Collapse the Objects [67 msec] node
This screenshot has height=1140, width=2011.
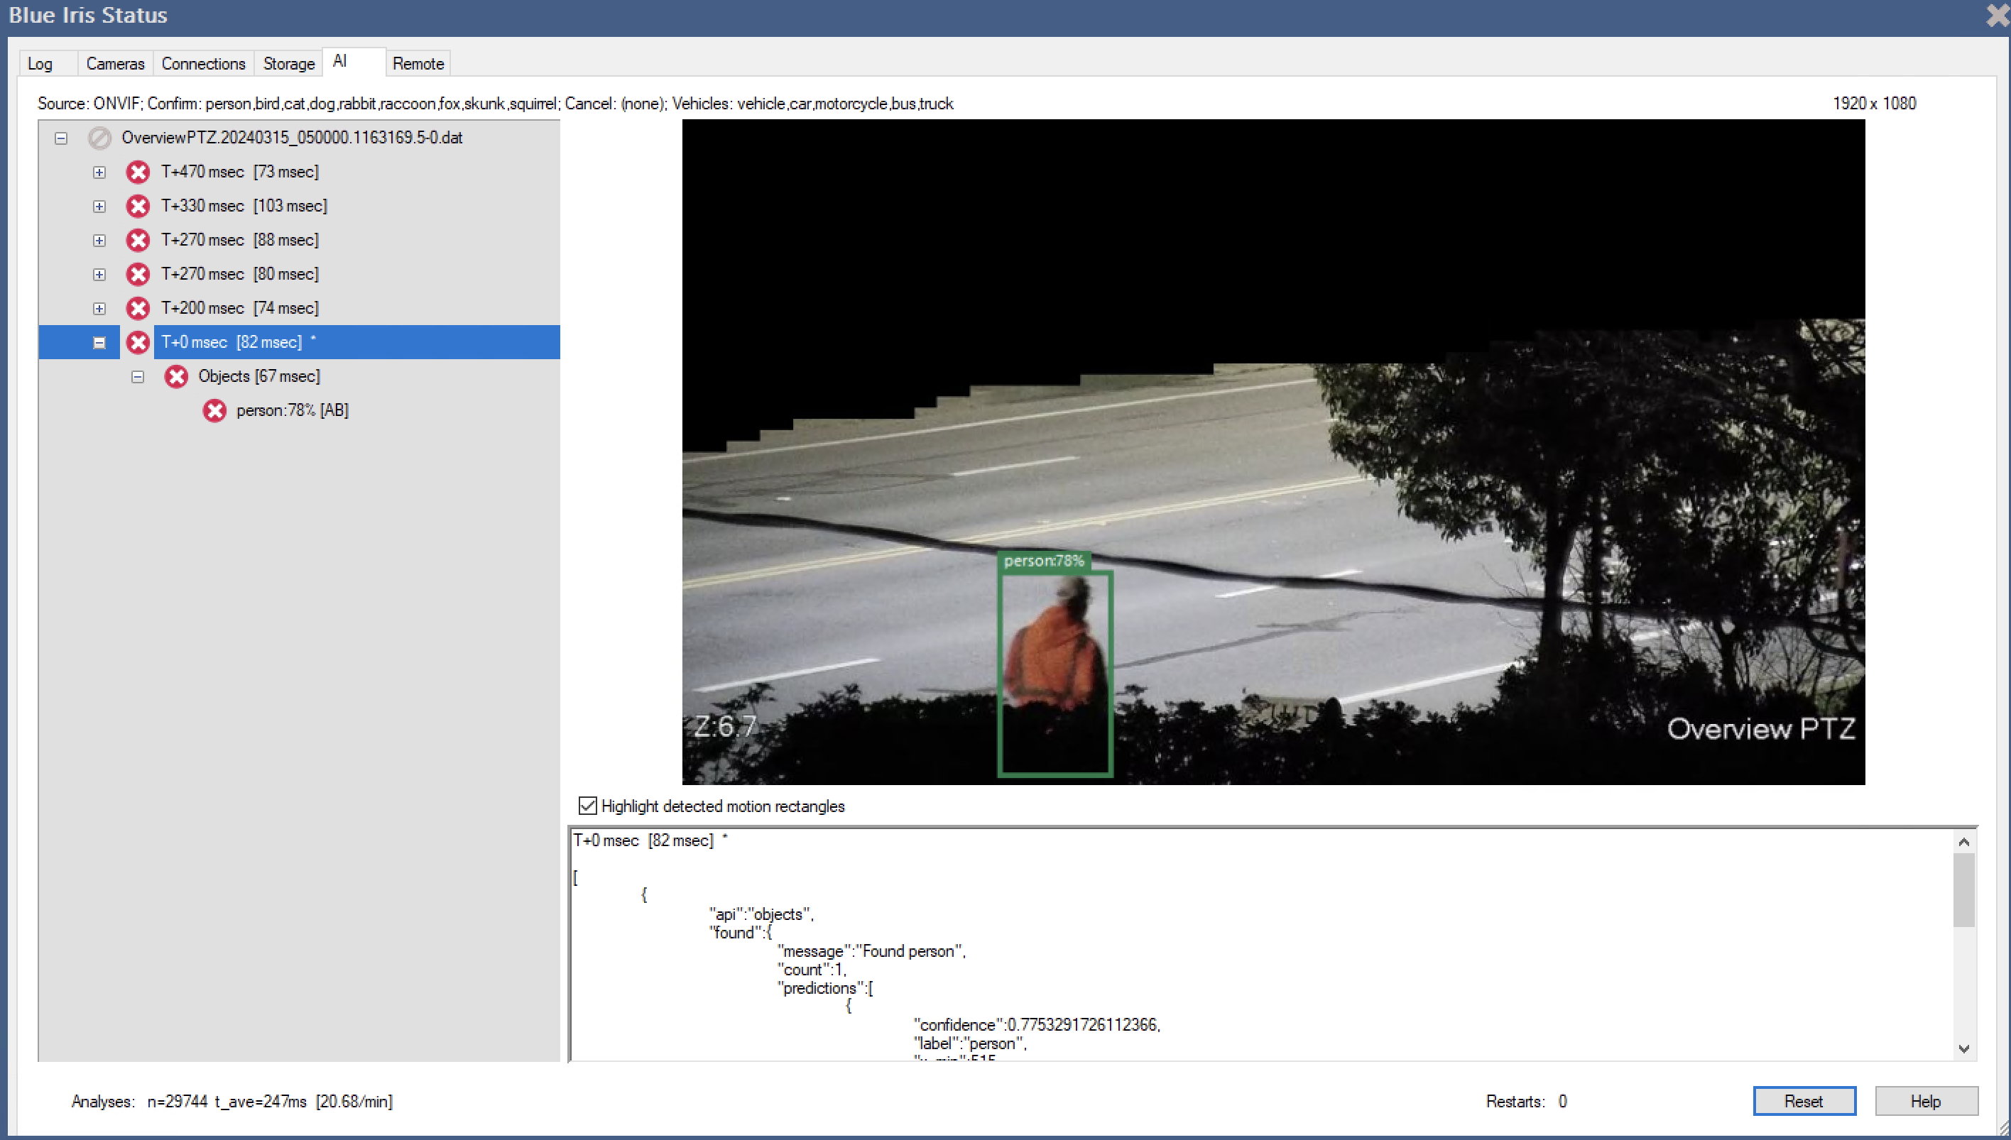[x=138, y=378]
